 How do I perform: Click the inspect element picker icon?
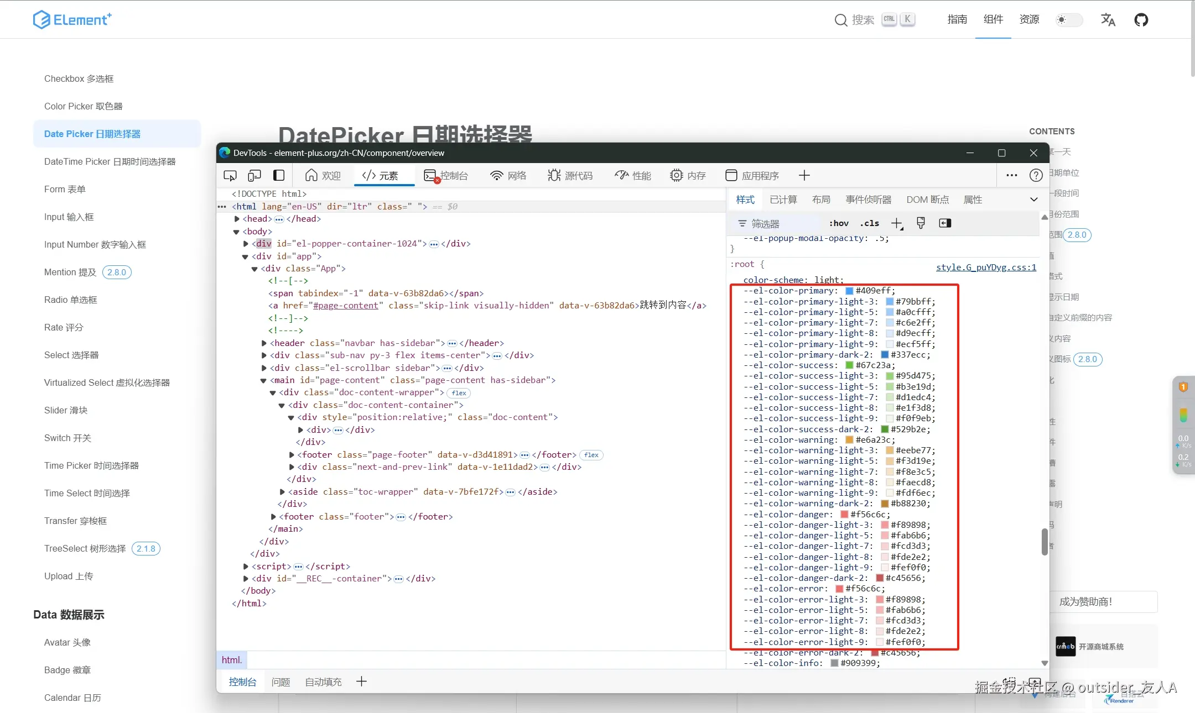230,176
